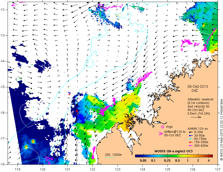223x172 pixels.
Task: Click the latitude axis label '-18'
Action: pyautogui.click(x=3, y=164)
